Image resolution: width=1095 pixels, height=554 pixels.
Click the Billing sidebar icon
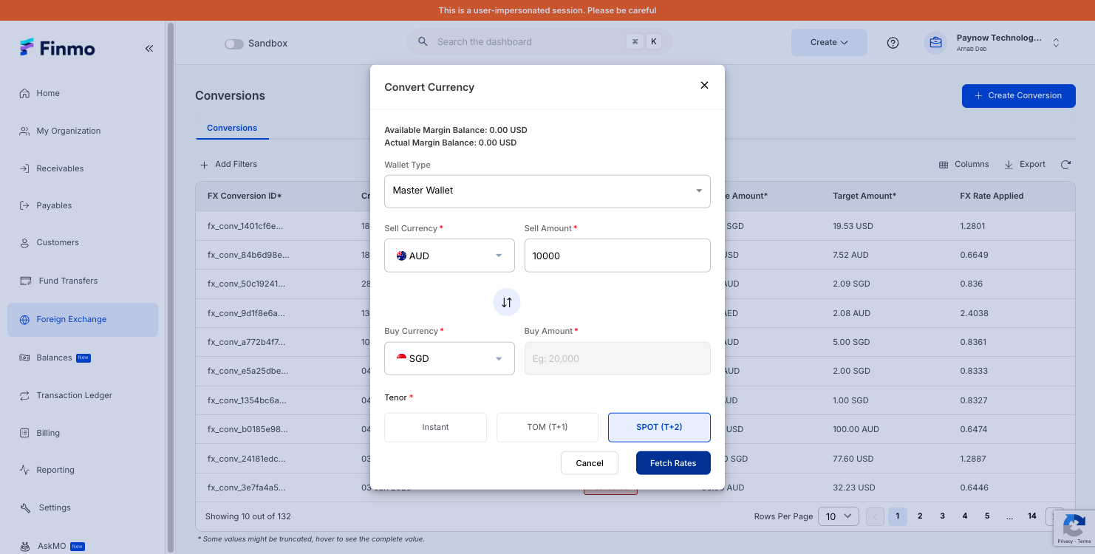click(24, 433)
